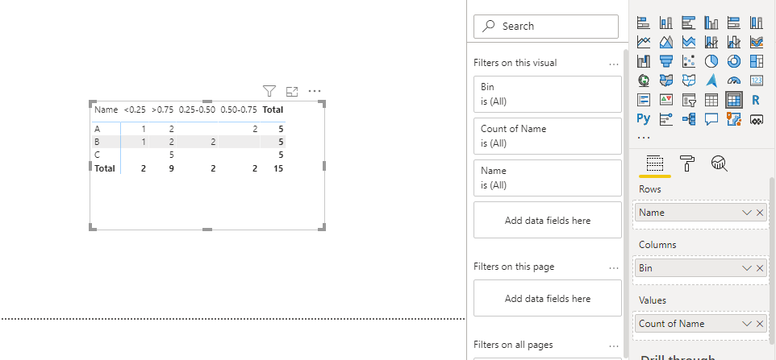
Task: Select the Line chart visual
Action: coord(644,42)
